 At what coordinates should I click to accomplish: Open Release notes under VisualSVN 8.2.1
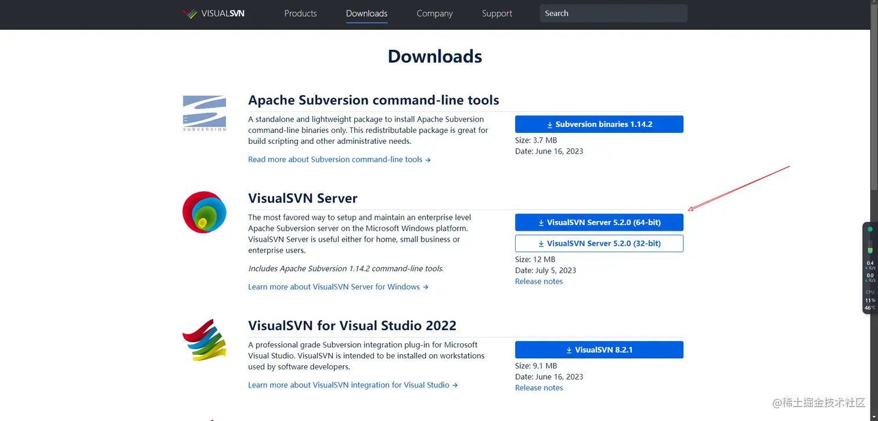click(x=539, y=387)
